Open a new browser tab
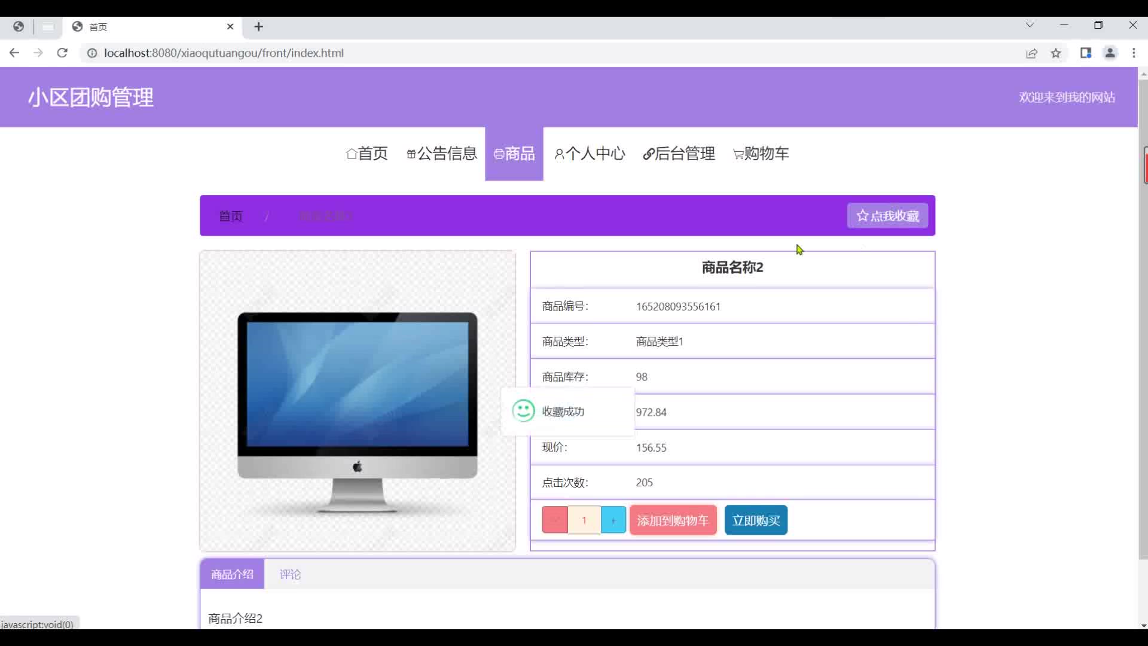1148x646 pixels. click(x=258, y=26)
